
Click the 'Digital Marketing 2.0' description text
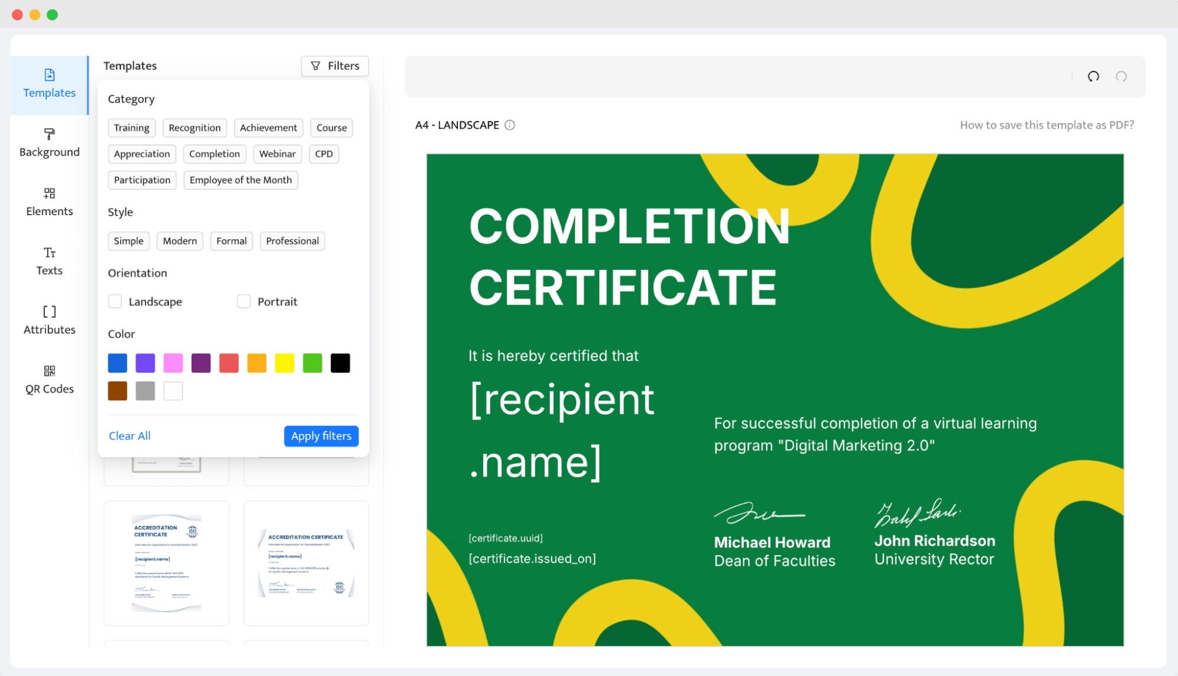coord(875,434)
